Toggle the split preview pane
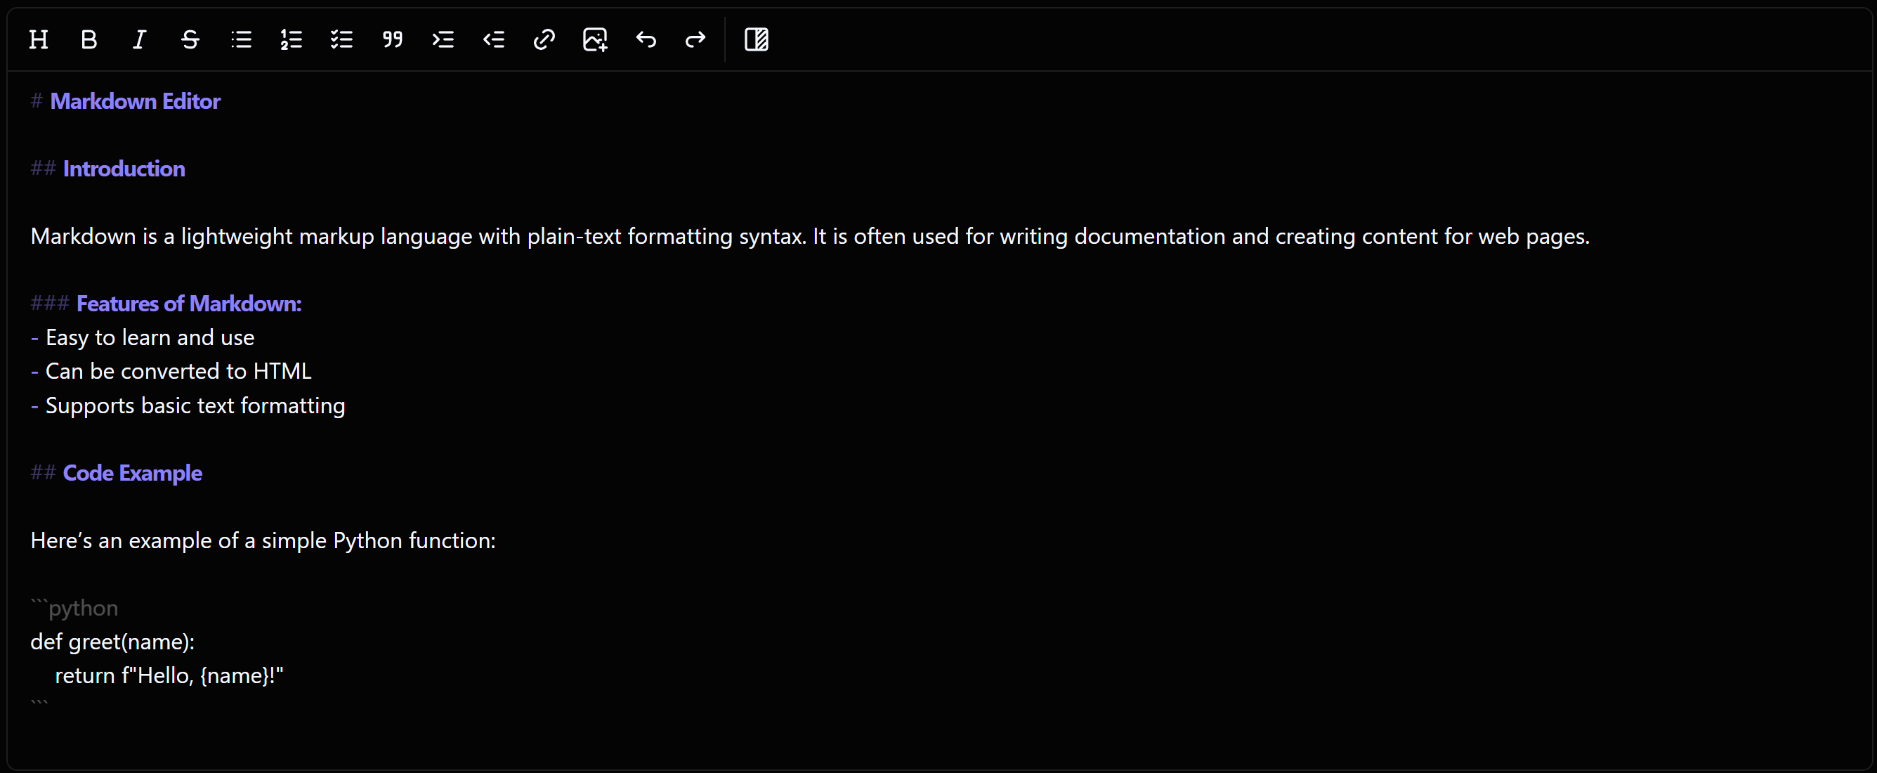The height and width of the screenshot is (773, 1877). coord(757,39)
